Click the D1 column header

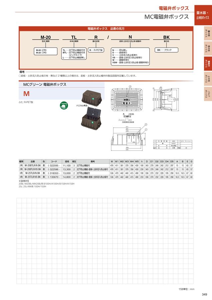tap(152, 161)
